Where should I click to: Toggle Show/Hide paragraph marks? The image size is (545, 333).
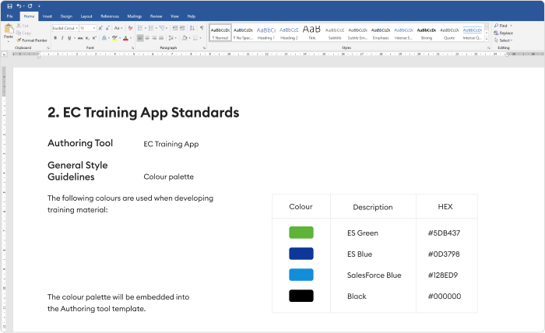click(x=202, y=28)
